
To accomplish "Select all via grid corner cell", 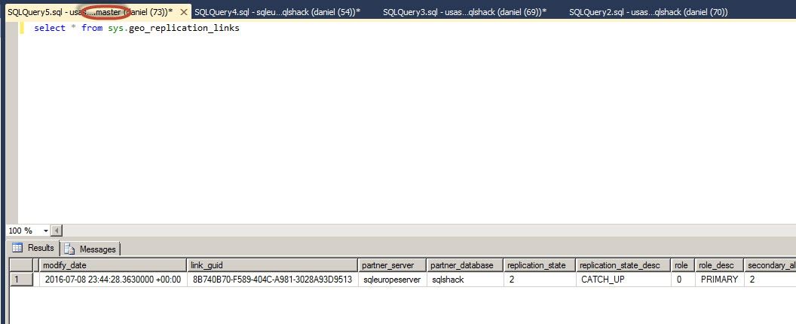I will [21, 265].
